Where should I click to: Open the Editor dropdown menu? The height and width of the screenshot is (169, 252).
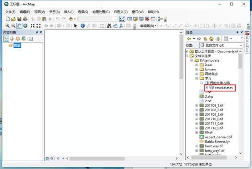(148, 26)
